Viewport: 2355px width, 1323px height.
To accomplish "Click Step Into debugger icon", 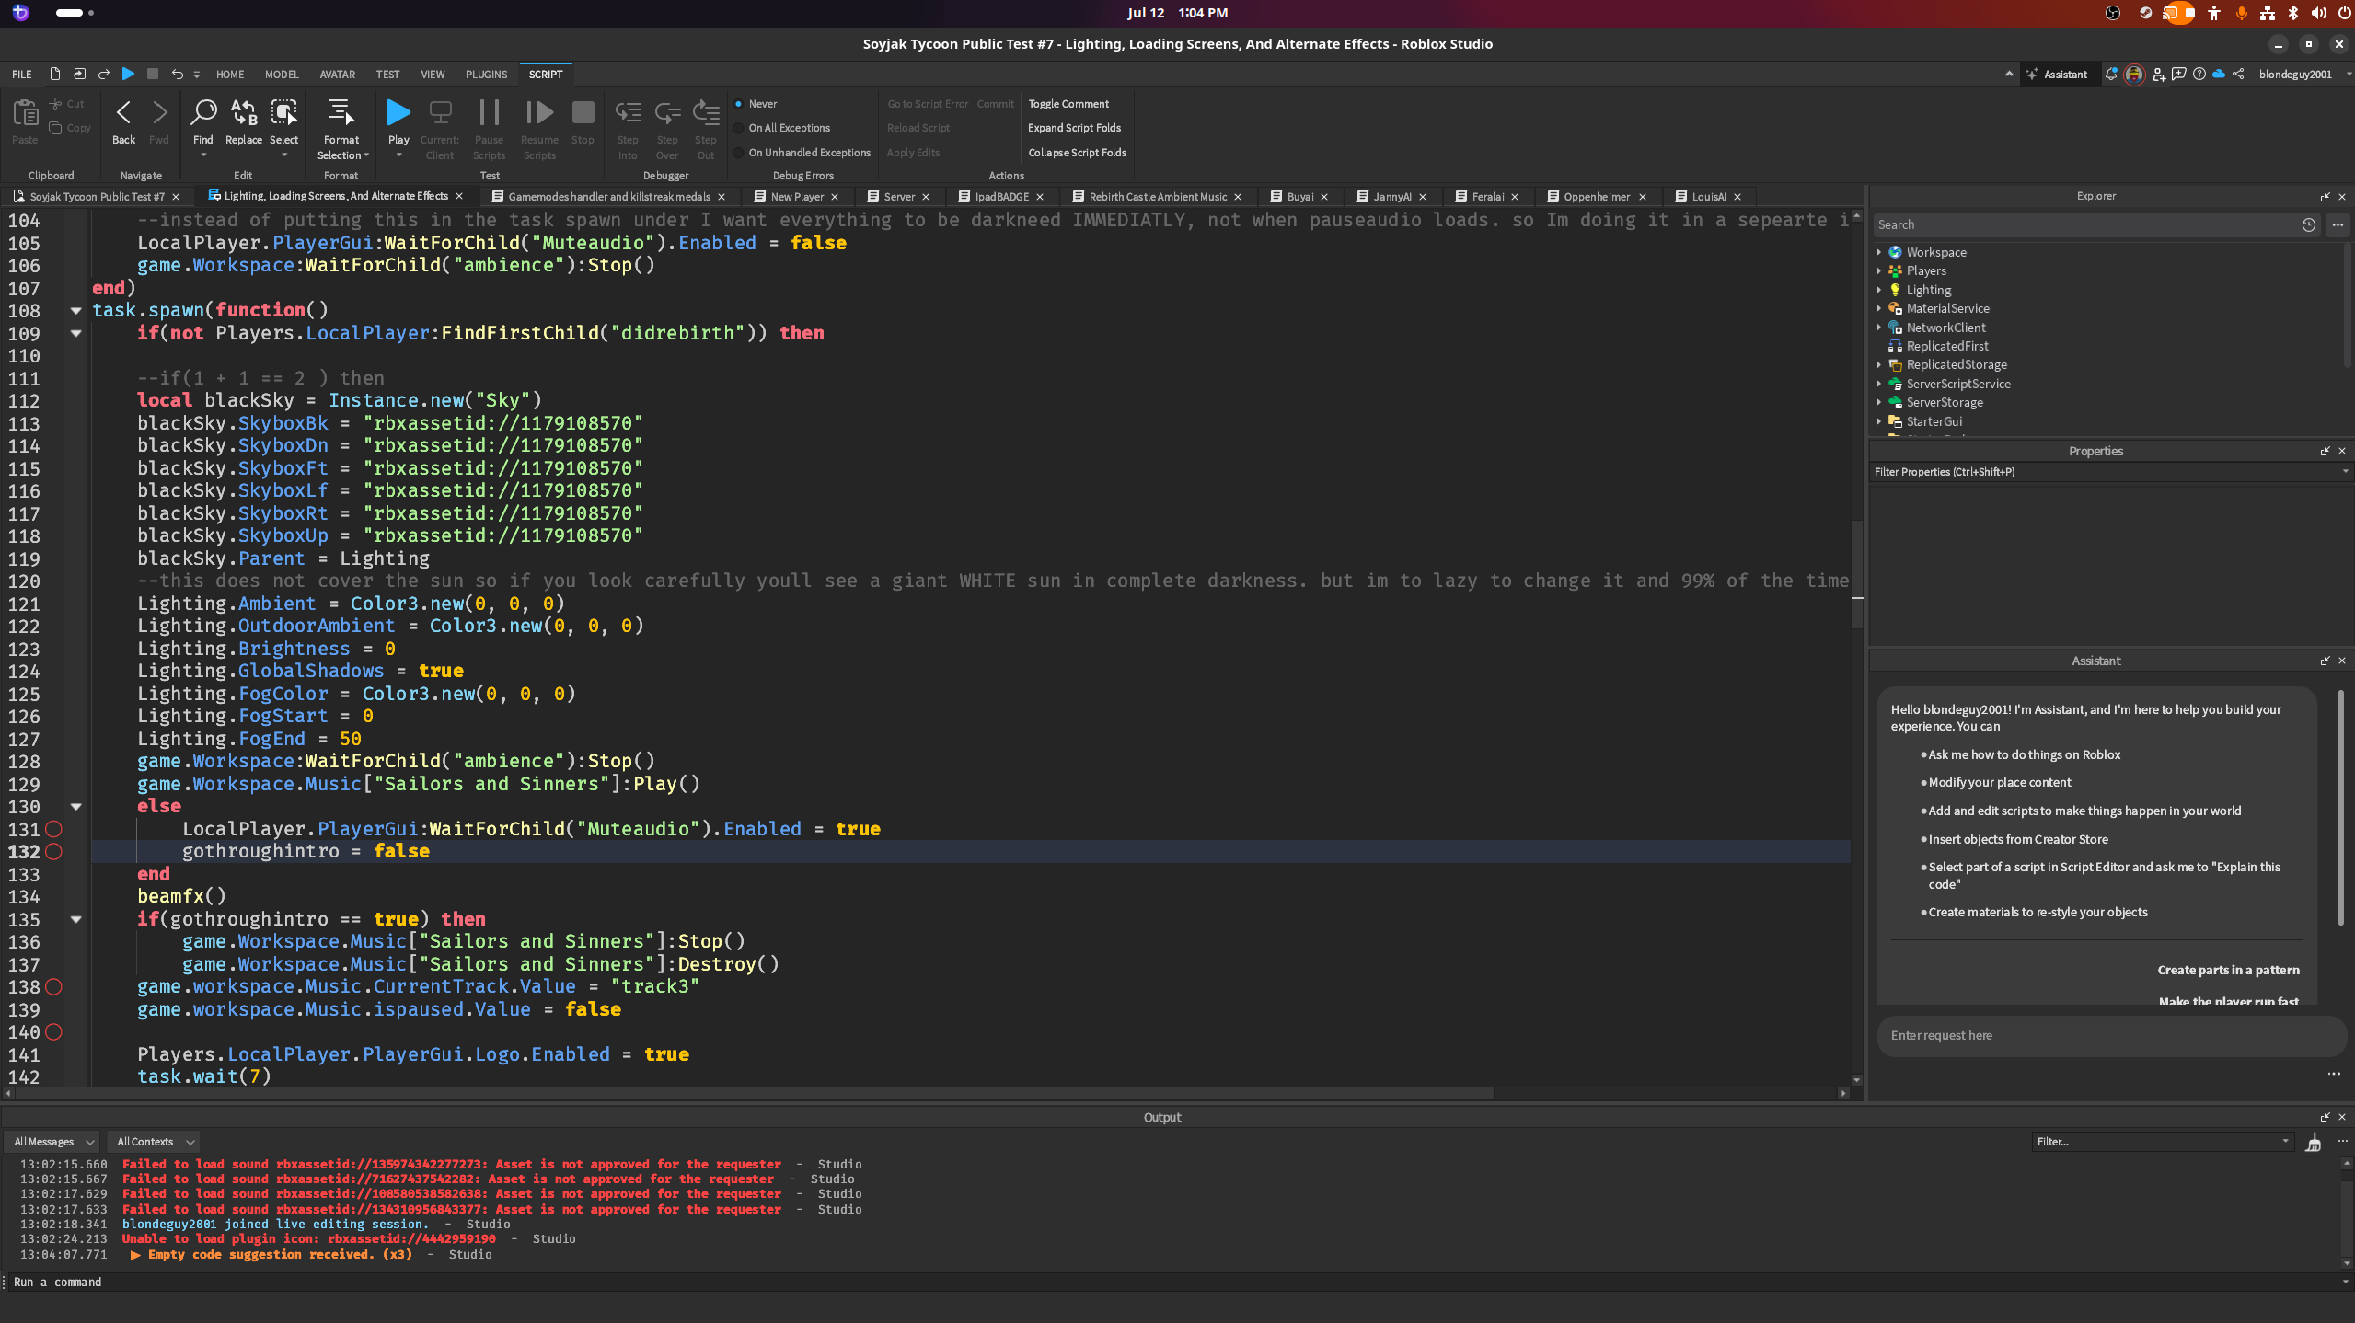I will pos(628,113).
